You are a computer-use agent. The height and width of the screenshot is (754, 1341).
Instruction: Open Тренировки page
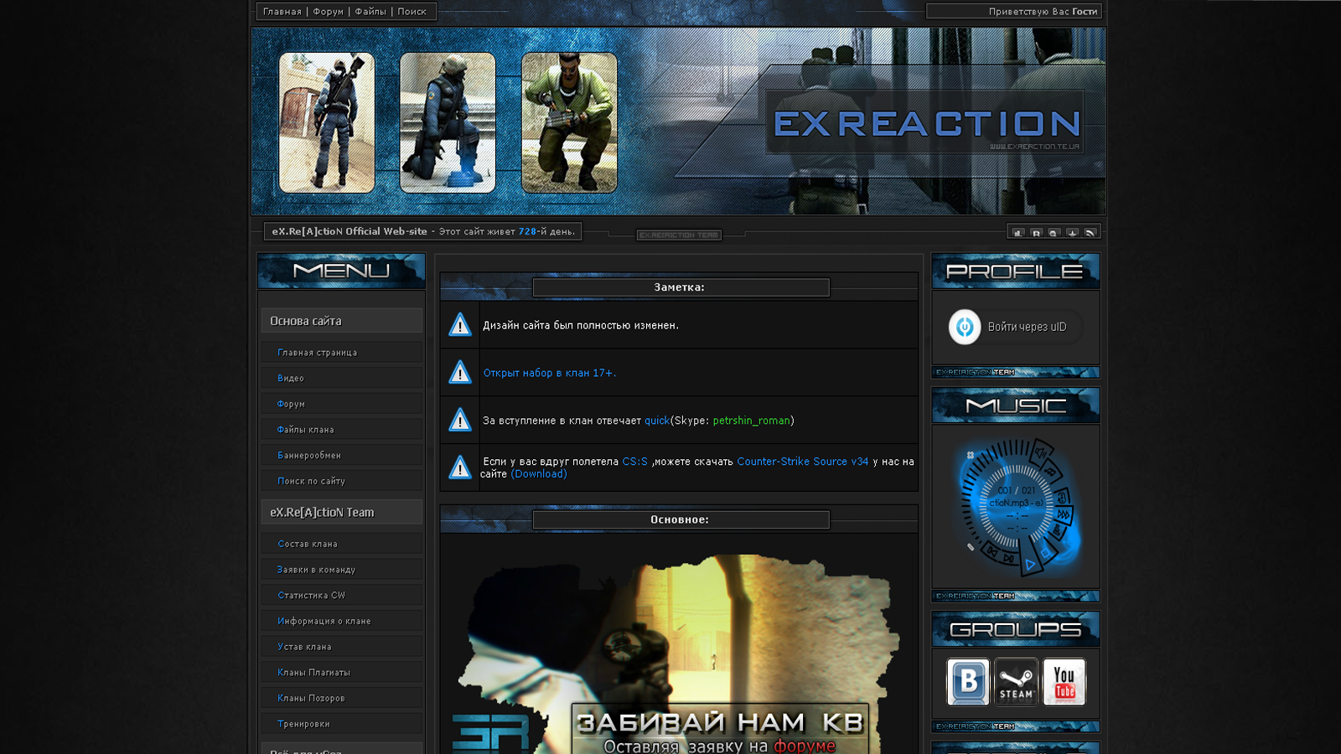point(342,724)
